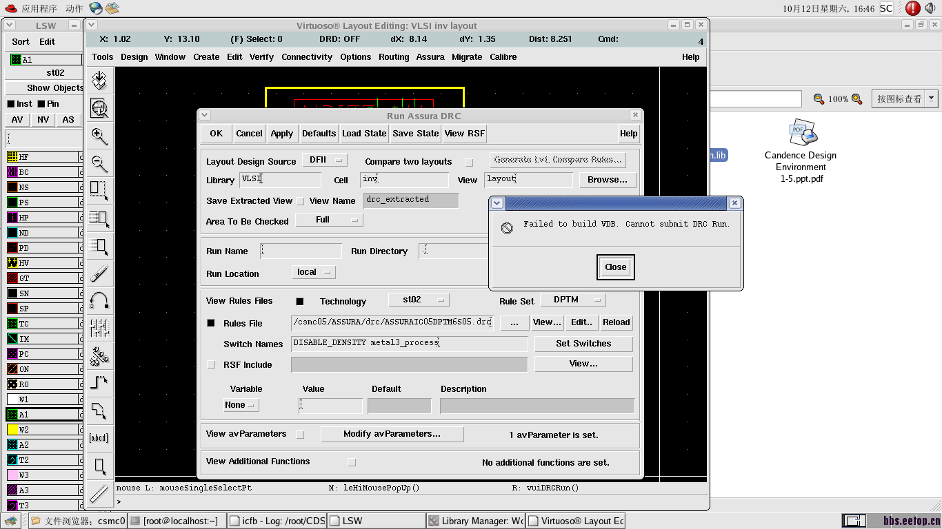Select the [abcd] label tool
The width and height of the screenshot is (942, 529).
(x=99, y=438)
